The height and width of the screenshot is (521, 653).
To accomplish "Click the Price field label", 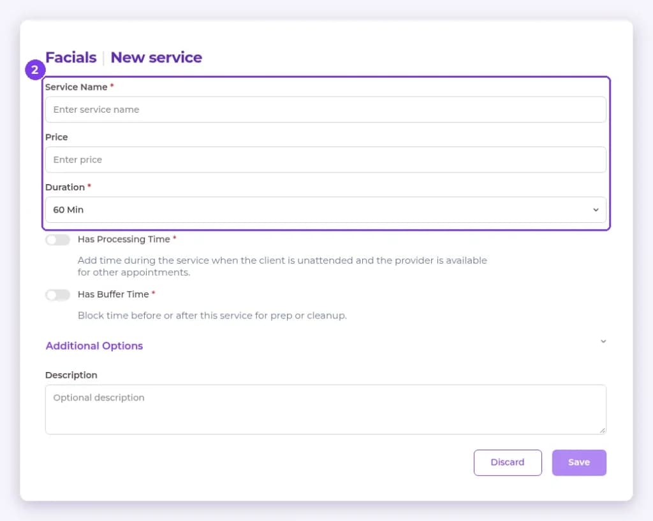I will (x=57, y=137).
